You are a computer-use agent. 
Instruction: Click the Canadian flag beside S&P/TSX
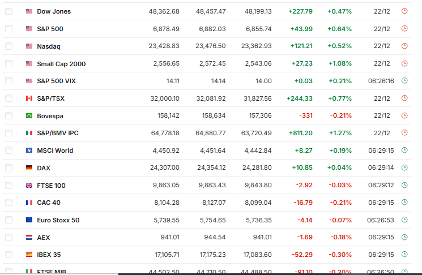coord(29,98)
